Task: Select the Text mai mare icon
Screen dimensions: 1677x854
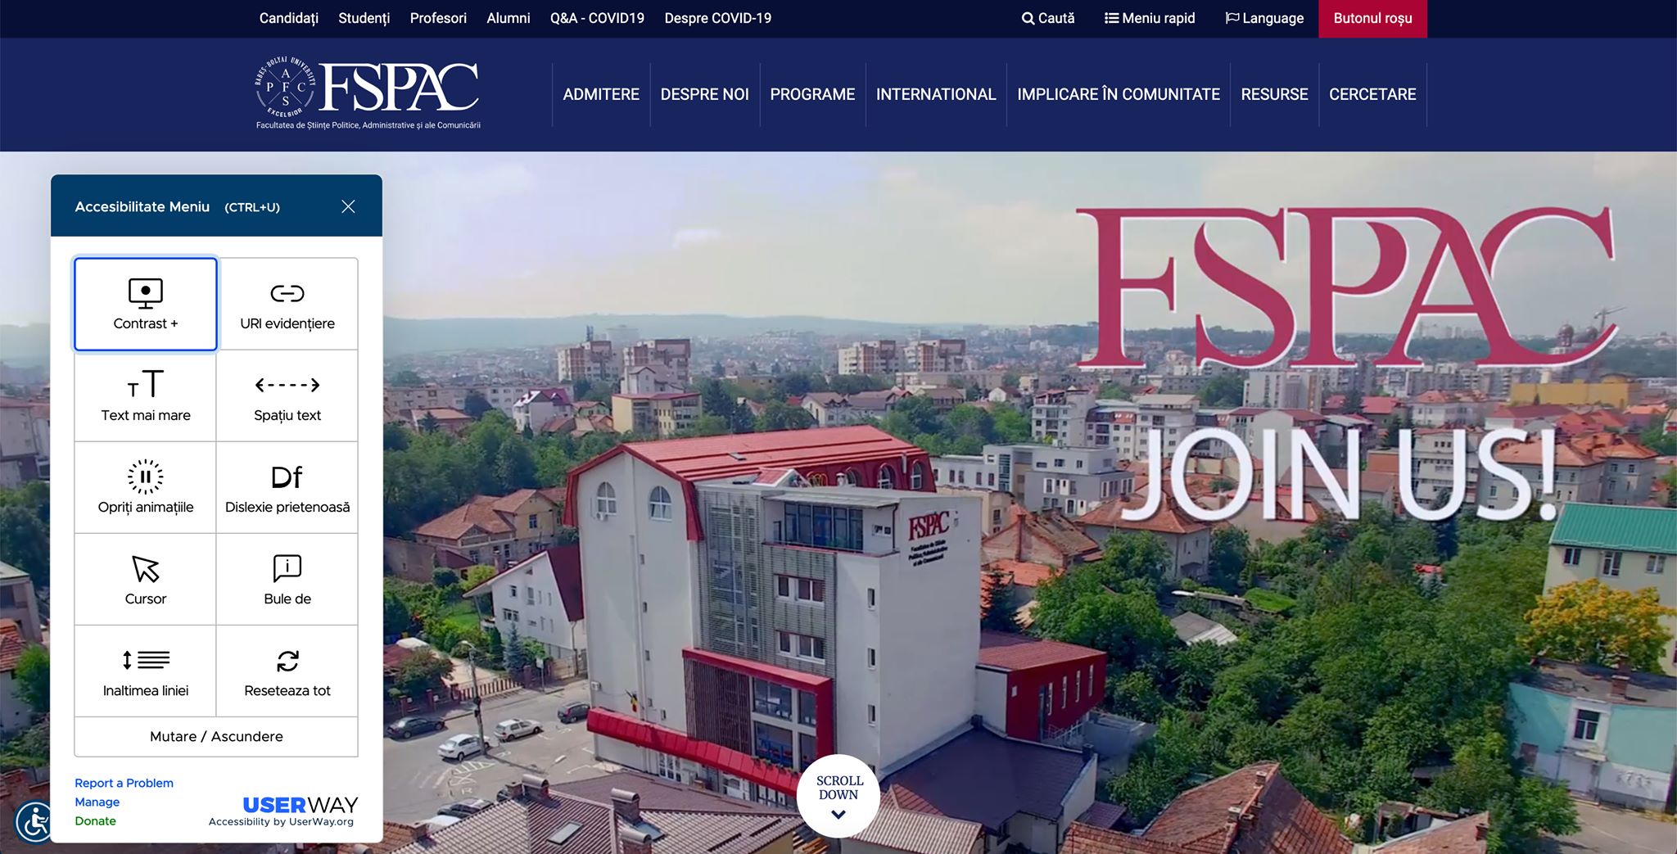Action: pyautogui.click(x=146, y=383)
